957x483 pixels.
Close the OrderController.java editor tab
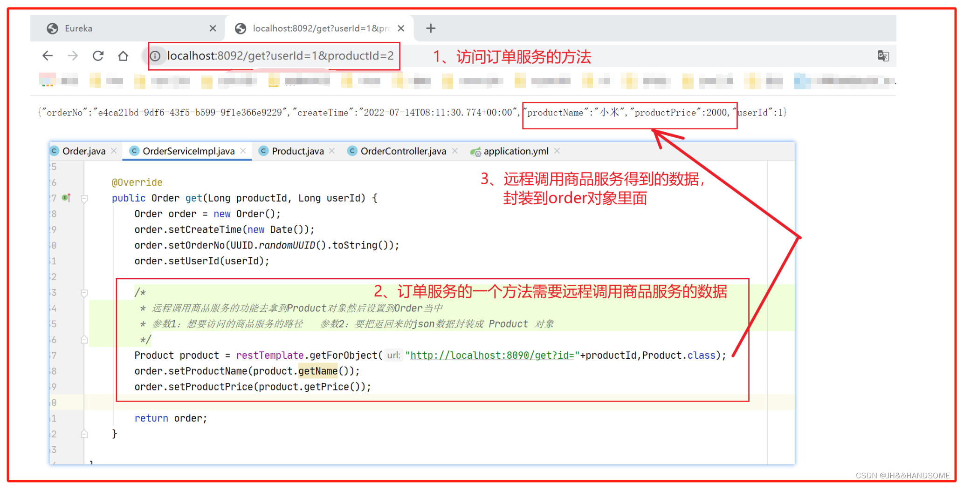click(x=455, y=151)
